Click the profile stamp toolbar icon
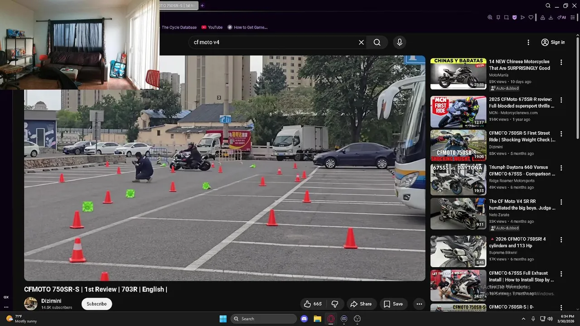This screenshot has width=580, height=326. point(542,17)
